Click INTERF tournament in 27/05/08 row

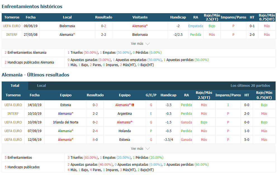(x=12, y=35)
